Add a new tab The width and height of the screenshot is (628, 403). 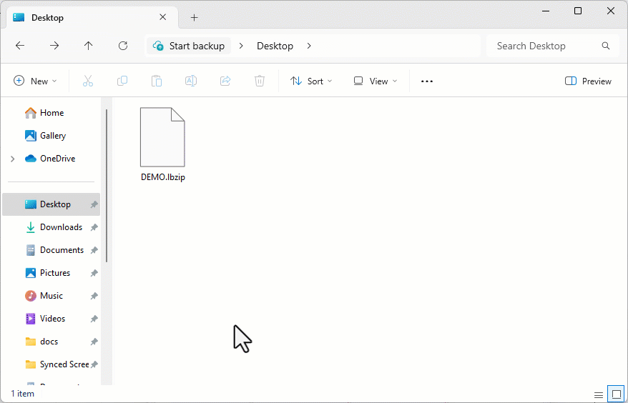[194, 18]
